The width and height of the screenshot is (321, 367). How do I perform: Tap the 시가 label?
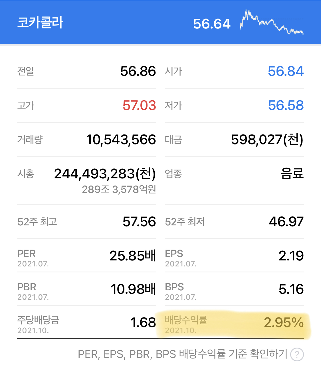[173, 71]
